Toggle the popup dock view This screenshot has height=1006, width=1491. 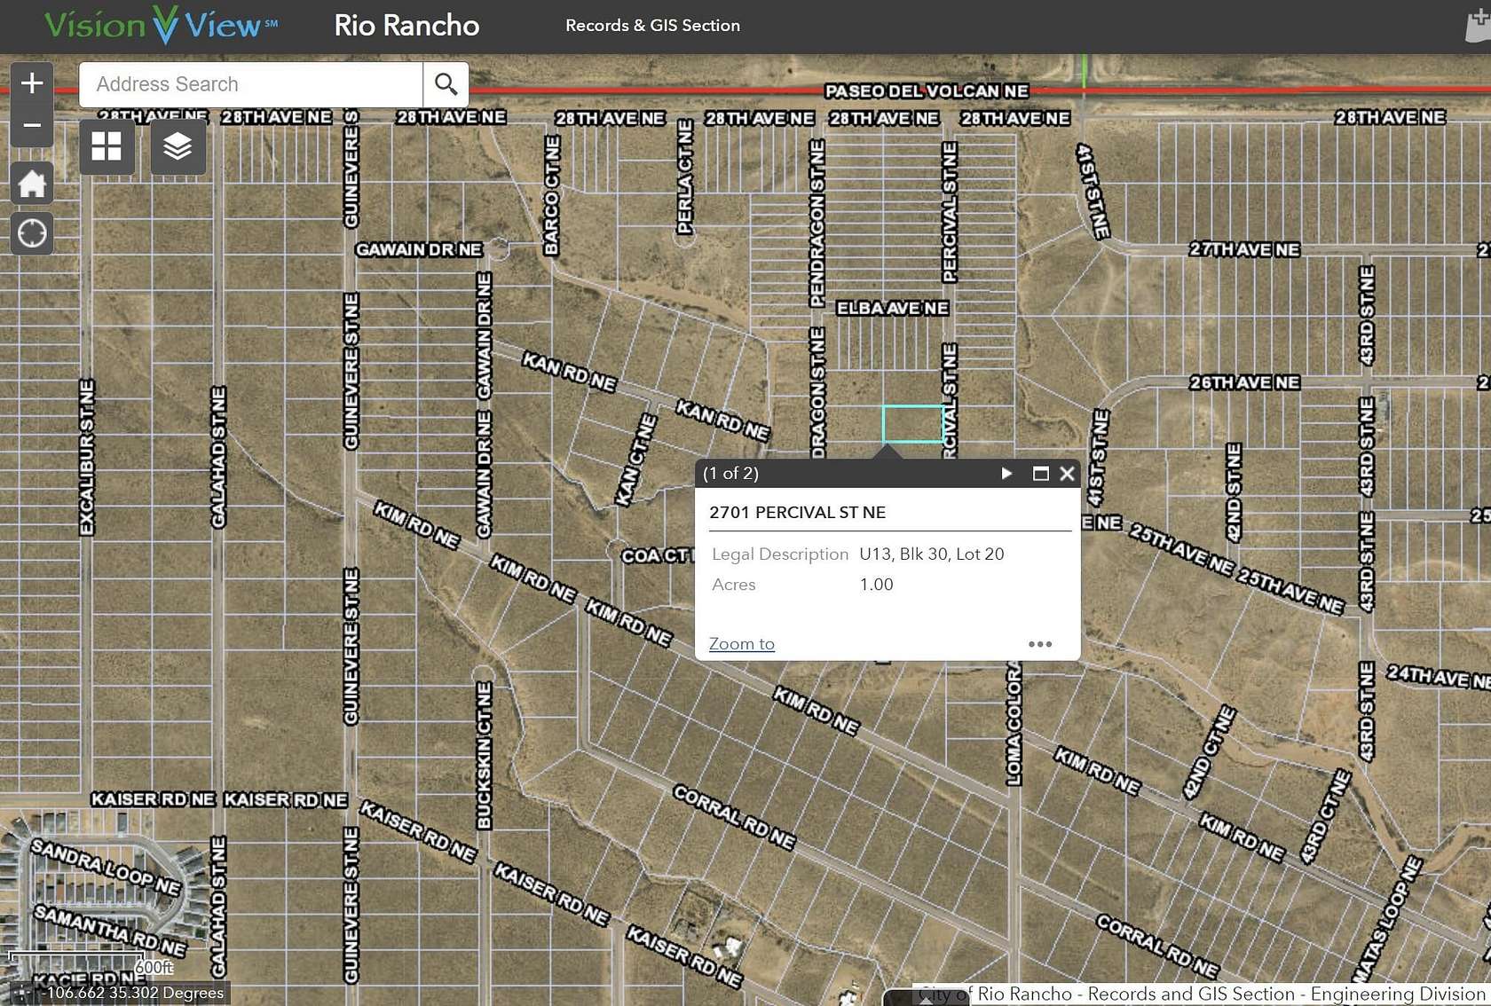tap(1040, 474)
